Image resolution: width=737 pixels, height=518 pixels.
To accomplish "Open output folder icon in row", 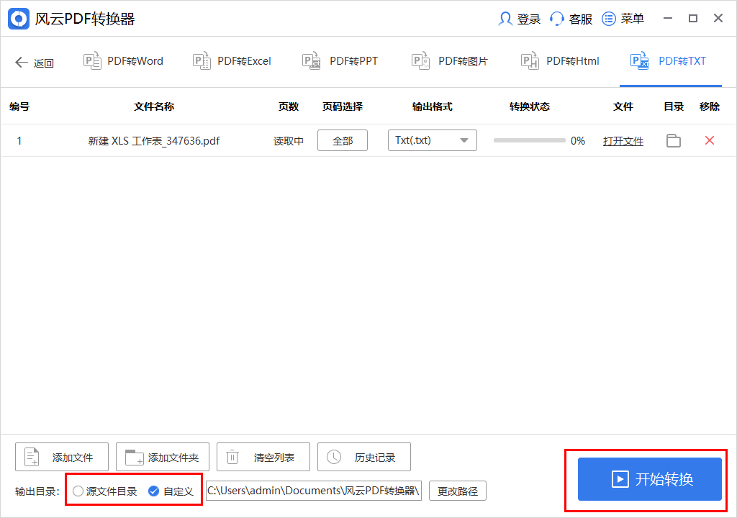I will pos(673,141).
